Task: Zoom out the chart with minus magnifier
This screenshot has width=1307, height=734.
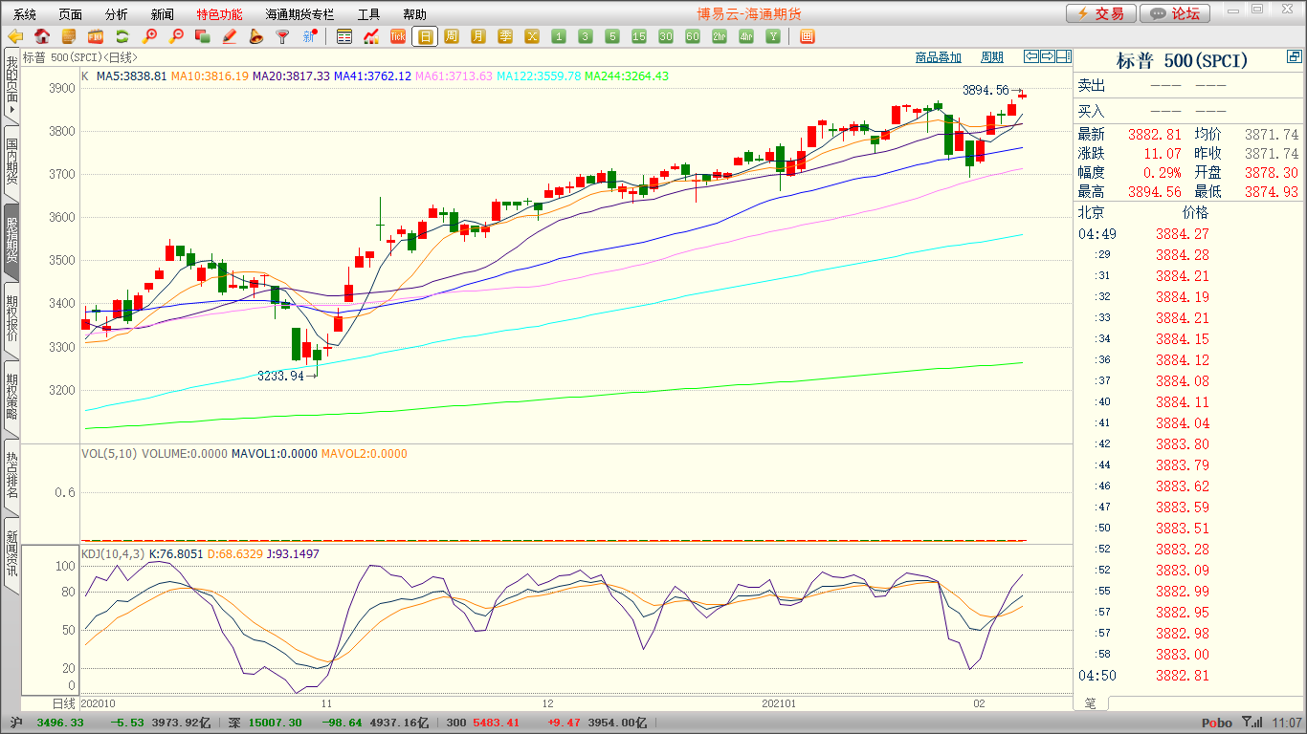Action: coord(176,36)
